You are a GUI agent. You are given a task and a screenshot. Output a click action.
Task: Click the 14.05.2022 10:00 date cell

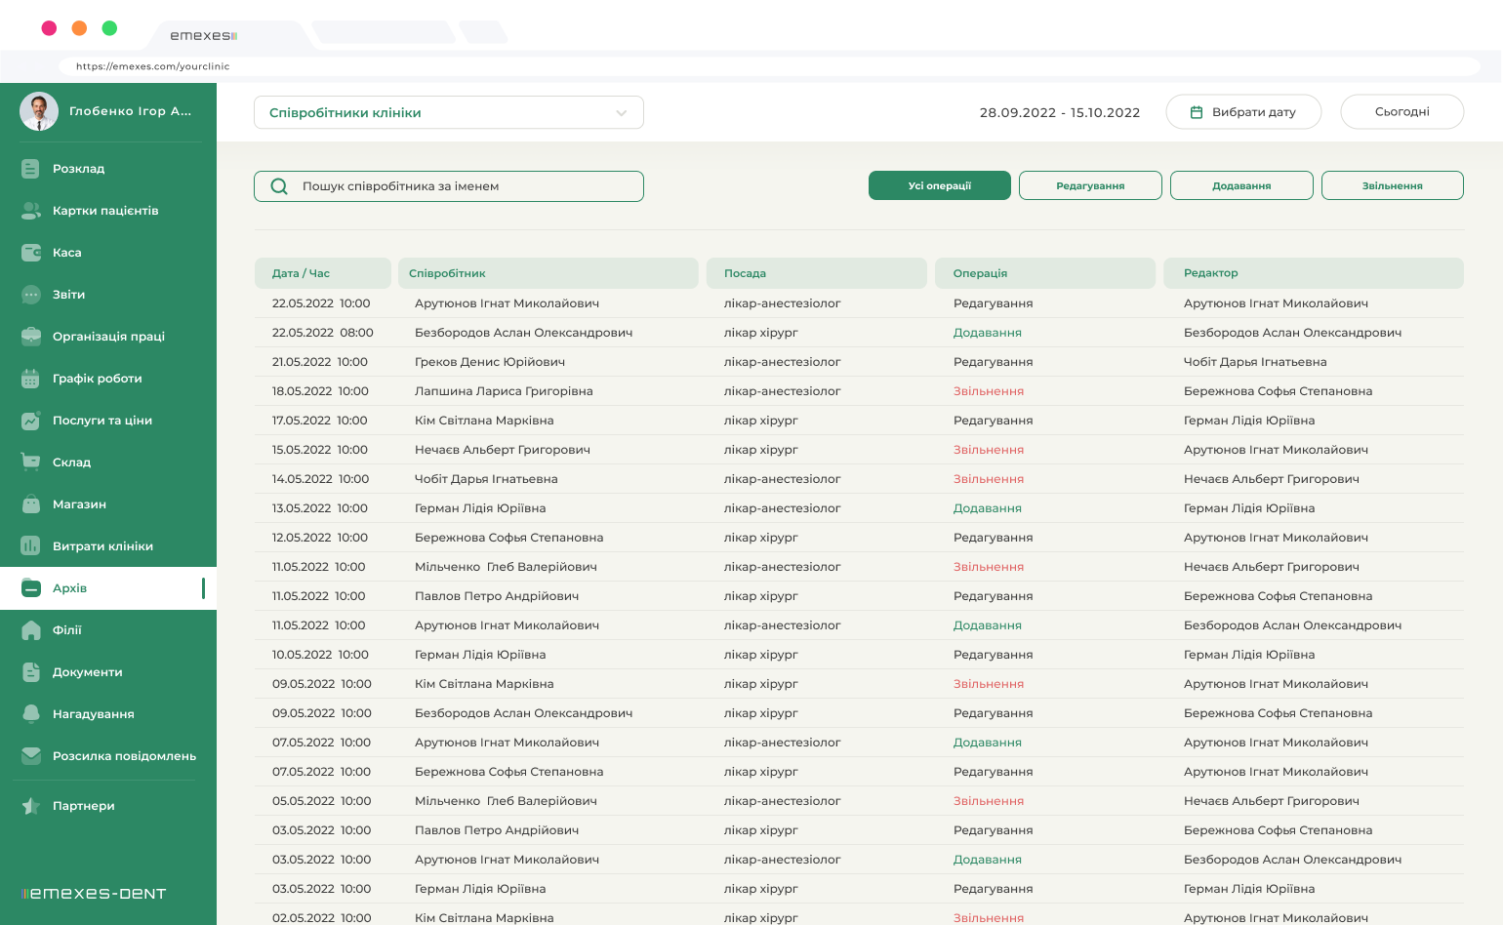(x=320, y=479)
